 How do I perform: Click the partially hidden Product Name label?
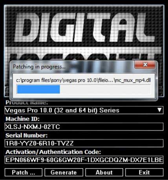[27, 103]
